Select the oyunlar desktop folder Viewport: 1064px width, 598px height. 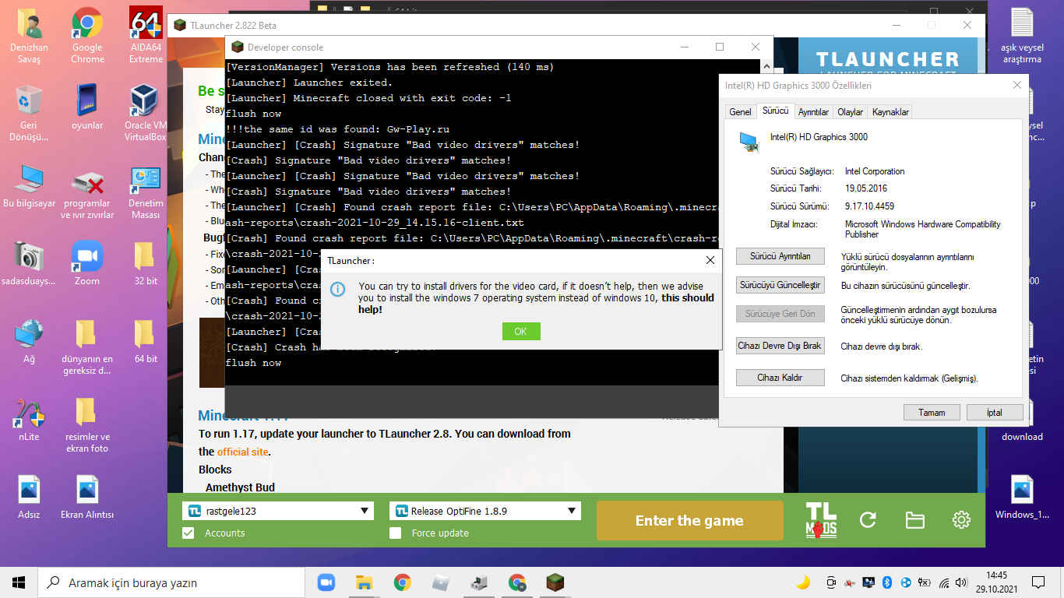coord(87,107)
